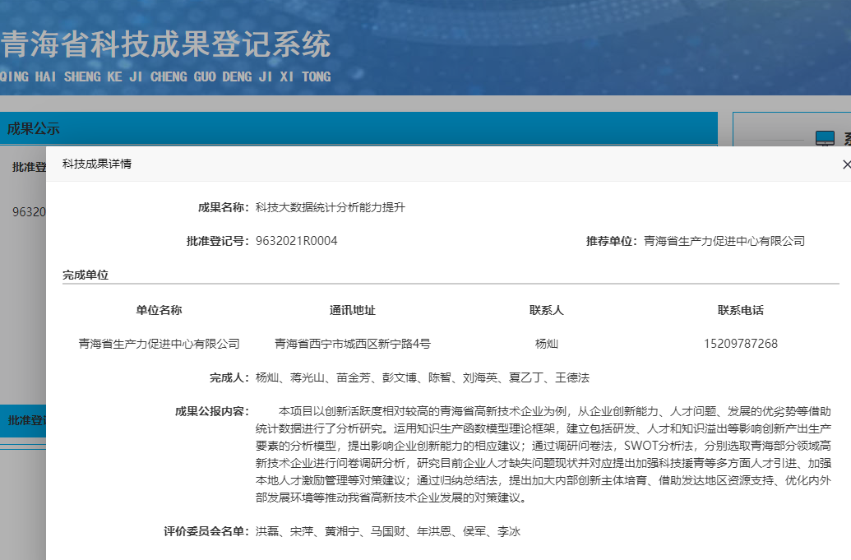The height and width of the screenshot is (560, 851).
Task: Click the 联系人 column header
Action: 546,310
